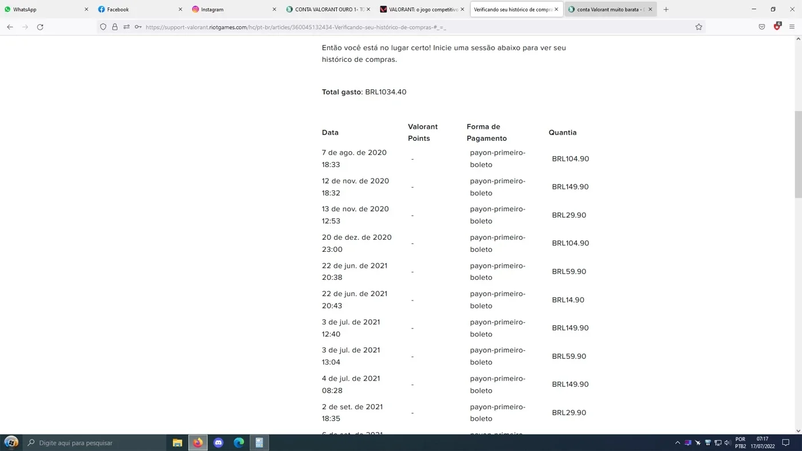Open the POR PTB2 language switcher

(741, 442)
